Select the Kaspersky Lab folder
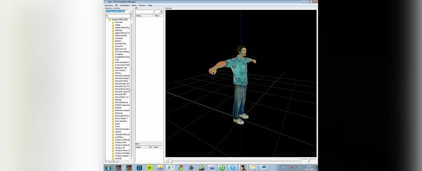Screen dimensions: 422x171 point(121,68)
